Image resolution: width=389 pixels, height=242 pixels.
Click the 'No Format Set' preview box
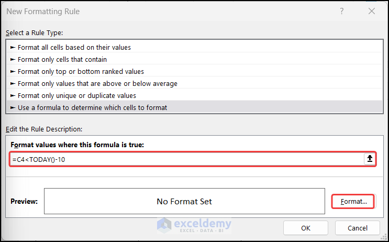pos(184,201)
